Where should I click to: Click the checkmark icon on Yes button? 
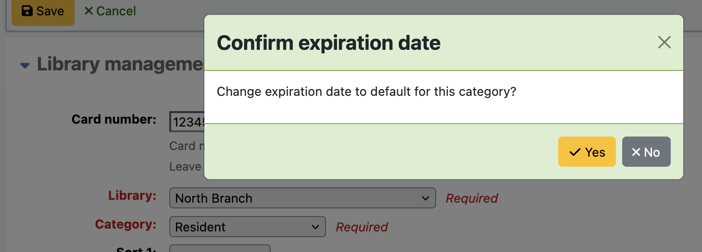point(575,152)
